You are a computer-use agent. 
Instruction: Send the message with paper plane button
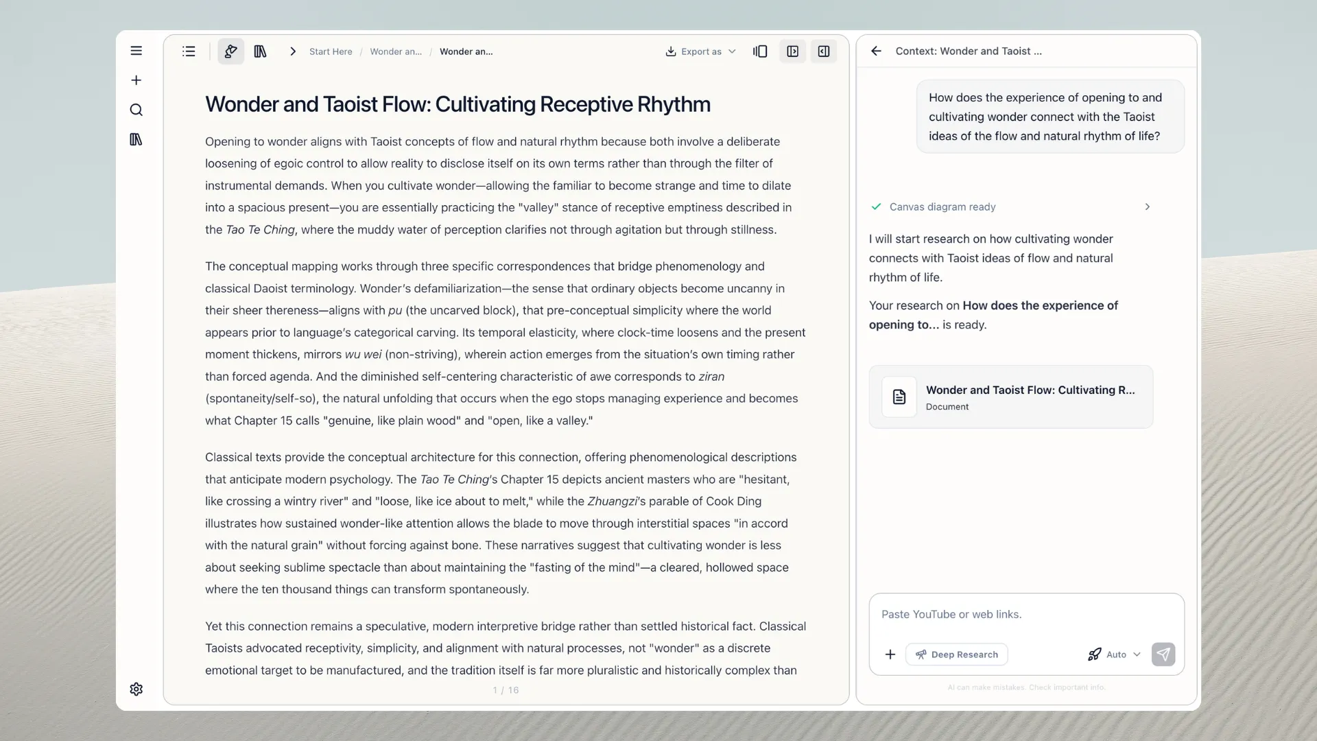tap(1163, 655)
